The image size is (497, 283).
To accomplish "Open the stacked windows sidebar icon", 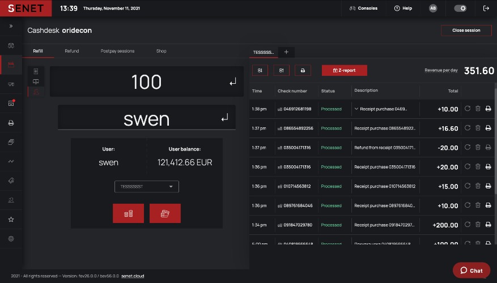I will [x=11, y=142].
